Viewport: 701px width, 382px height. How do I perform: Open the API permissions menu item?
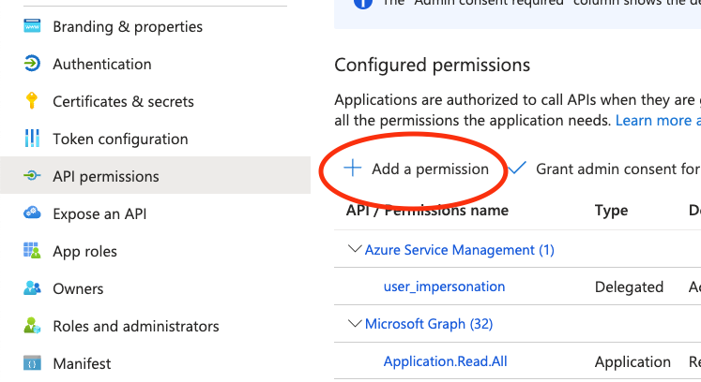(155, 175)
